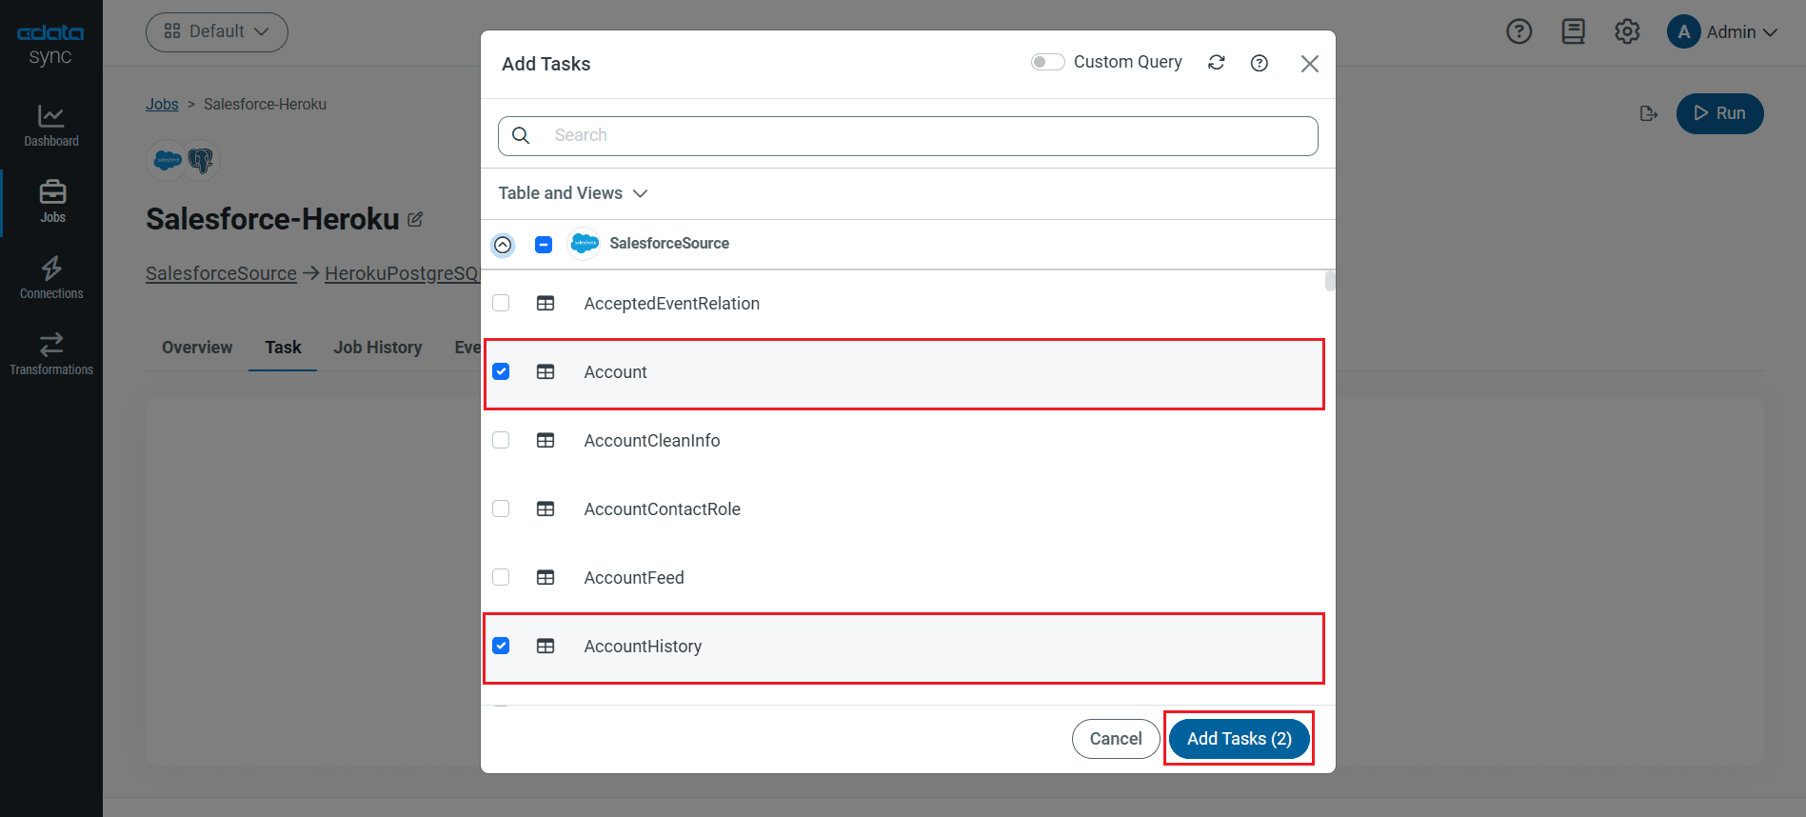
Task: Open the SalesforceSource connection link
Action: pyautogui.click(x=221, y=273)
